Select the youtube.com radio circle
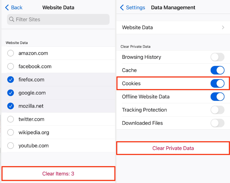This screenshot has height=183, width=230. click(10, 146)
